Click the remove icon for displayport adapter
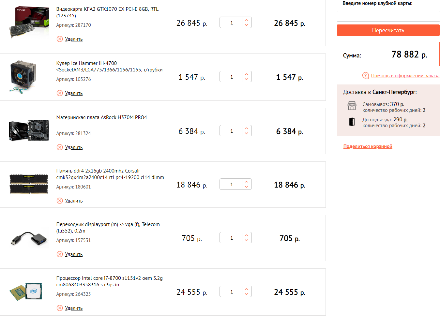The image size is (440, 316). click(x=60, y=254)
